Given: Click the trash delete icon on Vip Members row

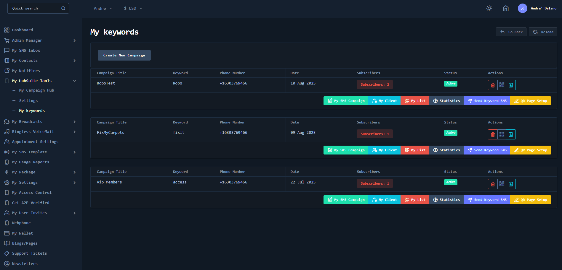Looking at the screenshot, I should pos(493,184).
